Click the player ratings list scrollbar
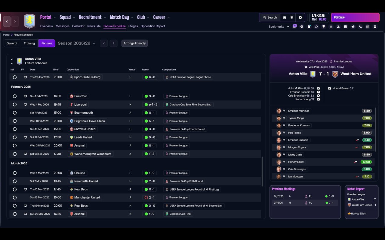This screenshot has width=385, height=240. coord(376,130)
